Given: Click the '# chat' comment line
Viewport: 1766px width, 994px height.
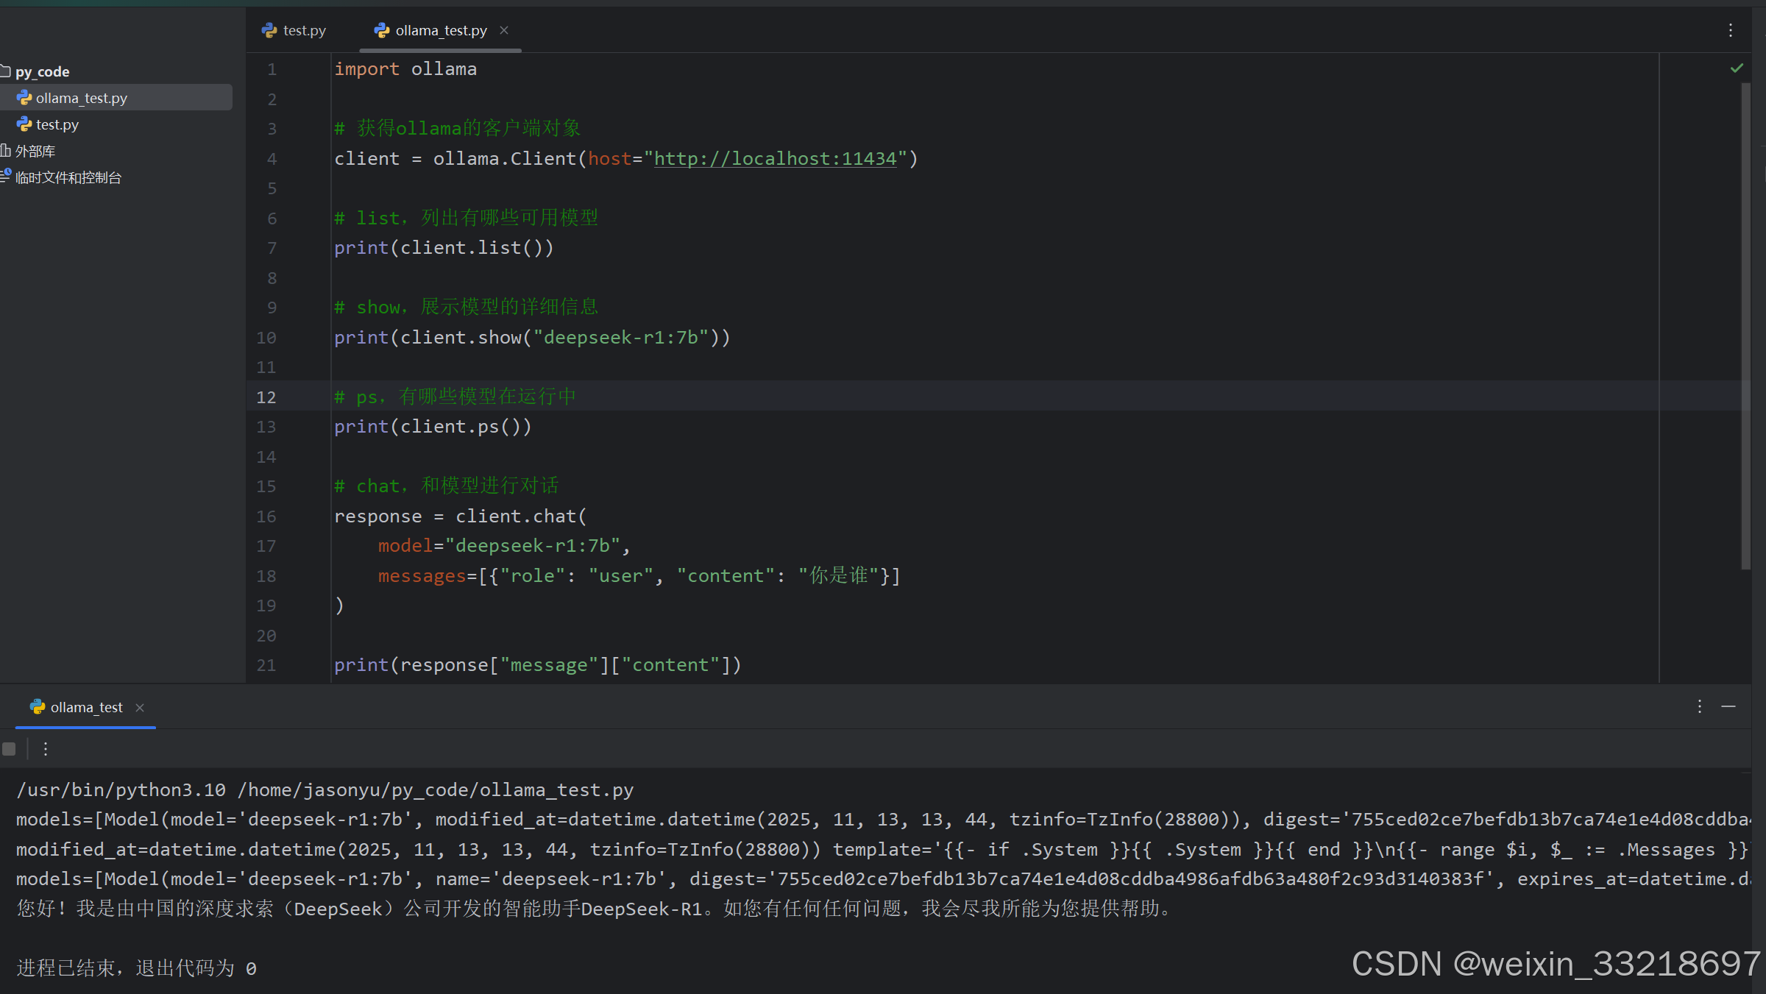Looking at the screenshot, I should coord(447,486).
